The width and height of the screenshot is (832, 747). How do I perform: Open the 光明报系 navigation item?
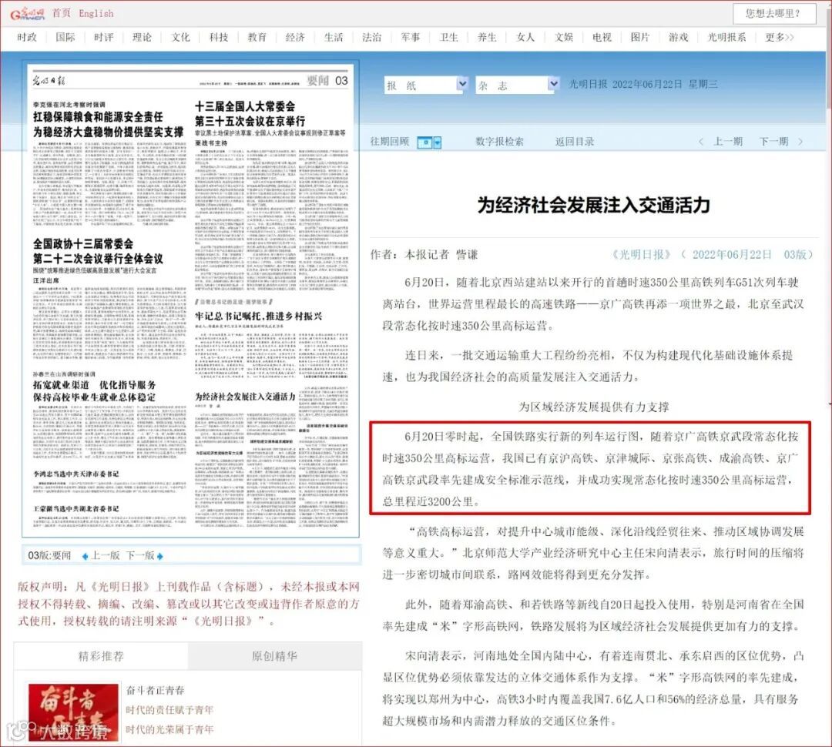coord(726,37)
